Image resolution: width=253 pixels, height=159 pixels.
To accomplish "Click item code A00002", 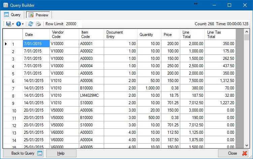I will coord(91,51).
